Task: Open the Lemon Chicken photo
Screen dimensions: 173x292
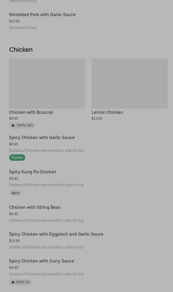Action: [x=129, y=83]
